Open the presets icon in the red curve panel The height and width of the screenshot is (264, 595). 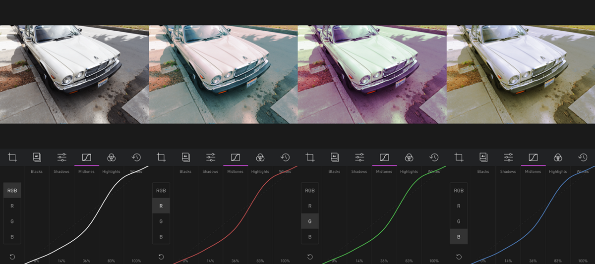coord(185,158)
